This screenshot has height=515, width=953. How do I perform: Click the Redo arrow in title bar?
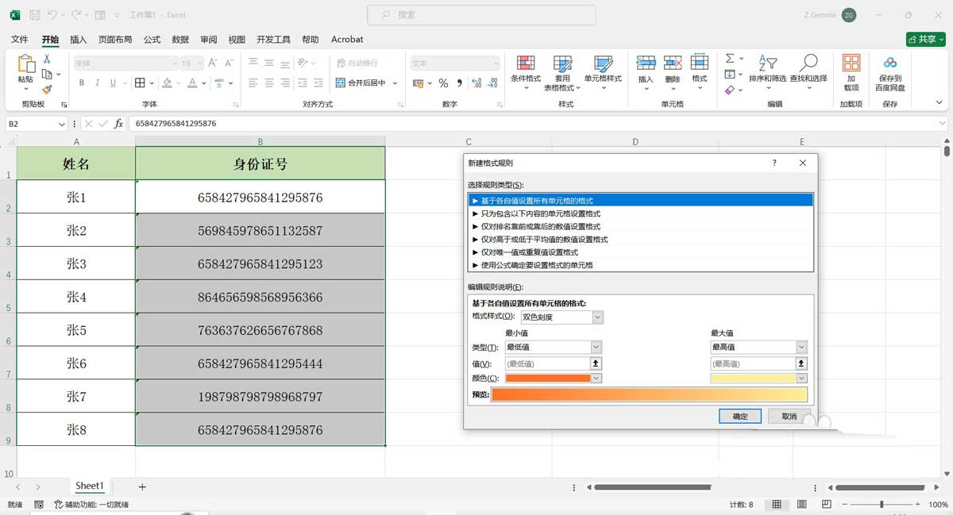click(x=76, y=14)
